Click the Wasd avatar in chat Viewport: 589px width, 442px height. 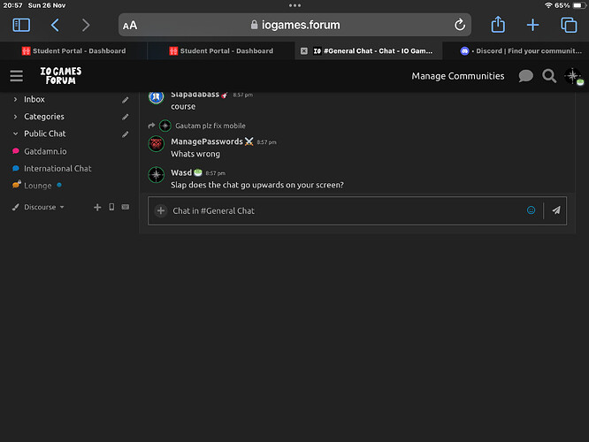[157, 175]
